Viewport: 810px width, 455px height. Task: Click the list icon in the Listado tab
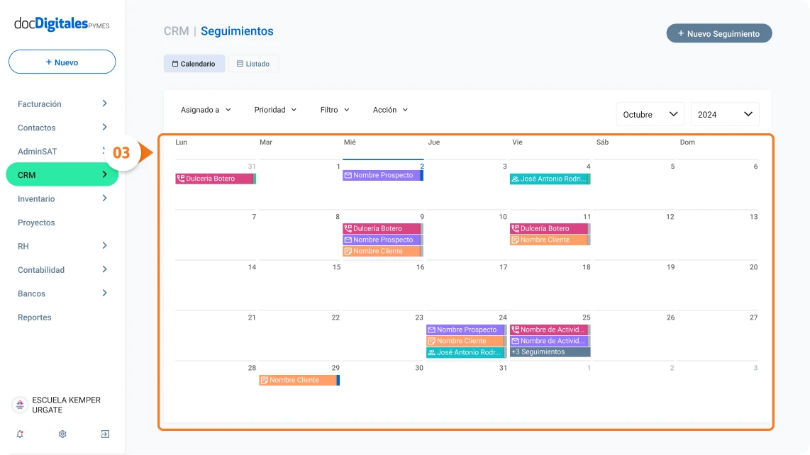pyautogui.click(x=240, y=64)
